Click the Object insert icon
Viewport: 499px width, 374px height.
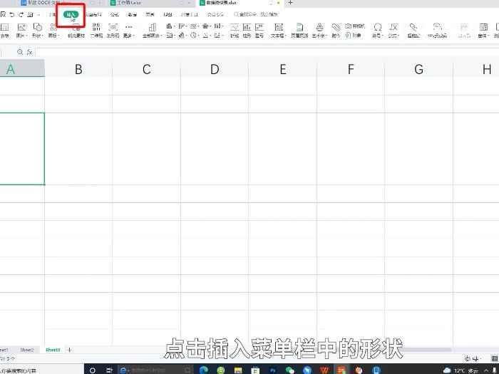coord(354,36)
